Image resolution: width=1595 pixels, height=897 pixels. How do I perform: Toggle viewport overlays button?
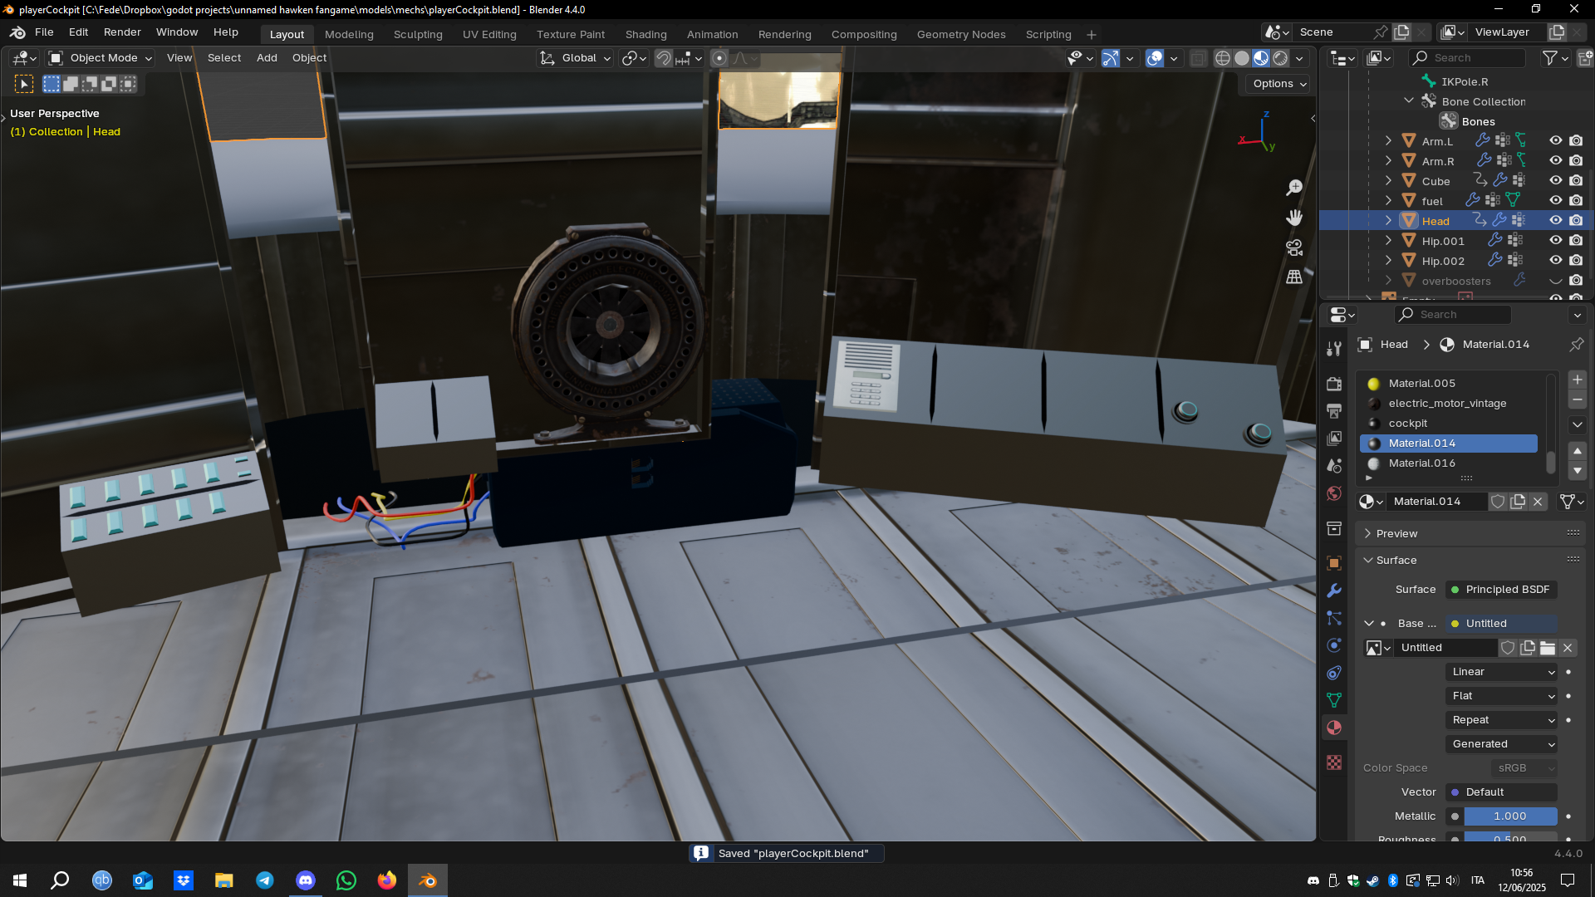pos(1155,58)
